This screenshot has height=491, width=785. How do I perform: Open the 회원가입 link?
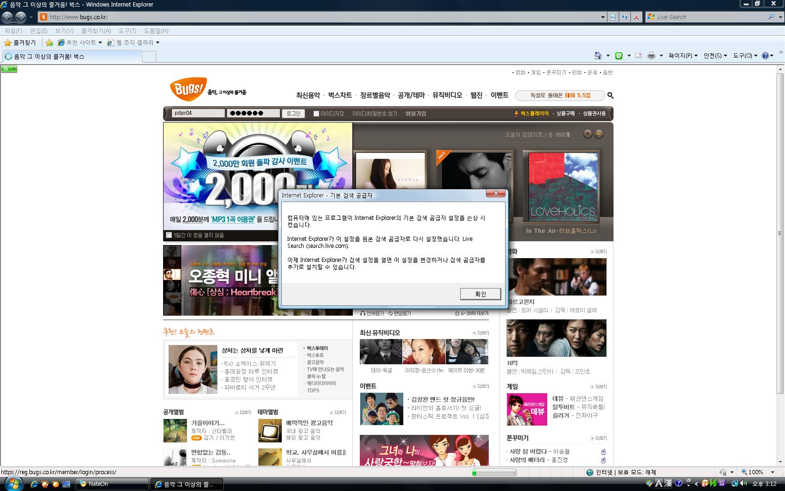click(x=415, y=114)
